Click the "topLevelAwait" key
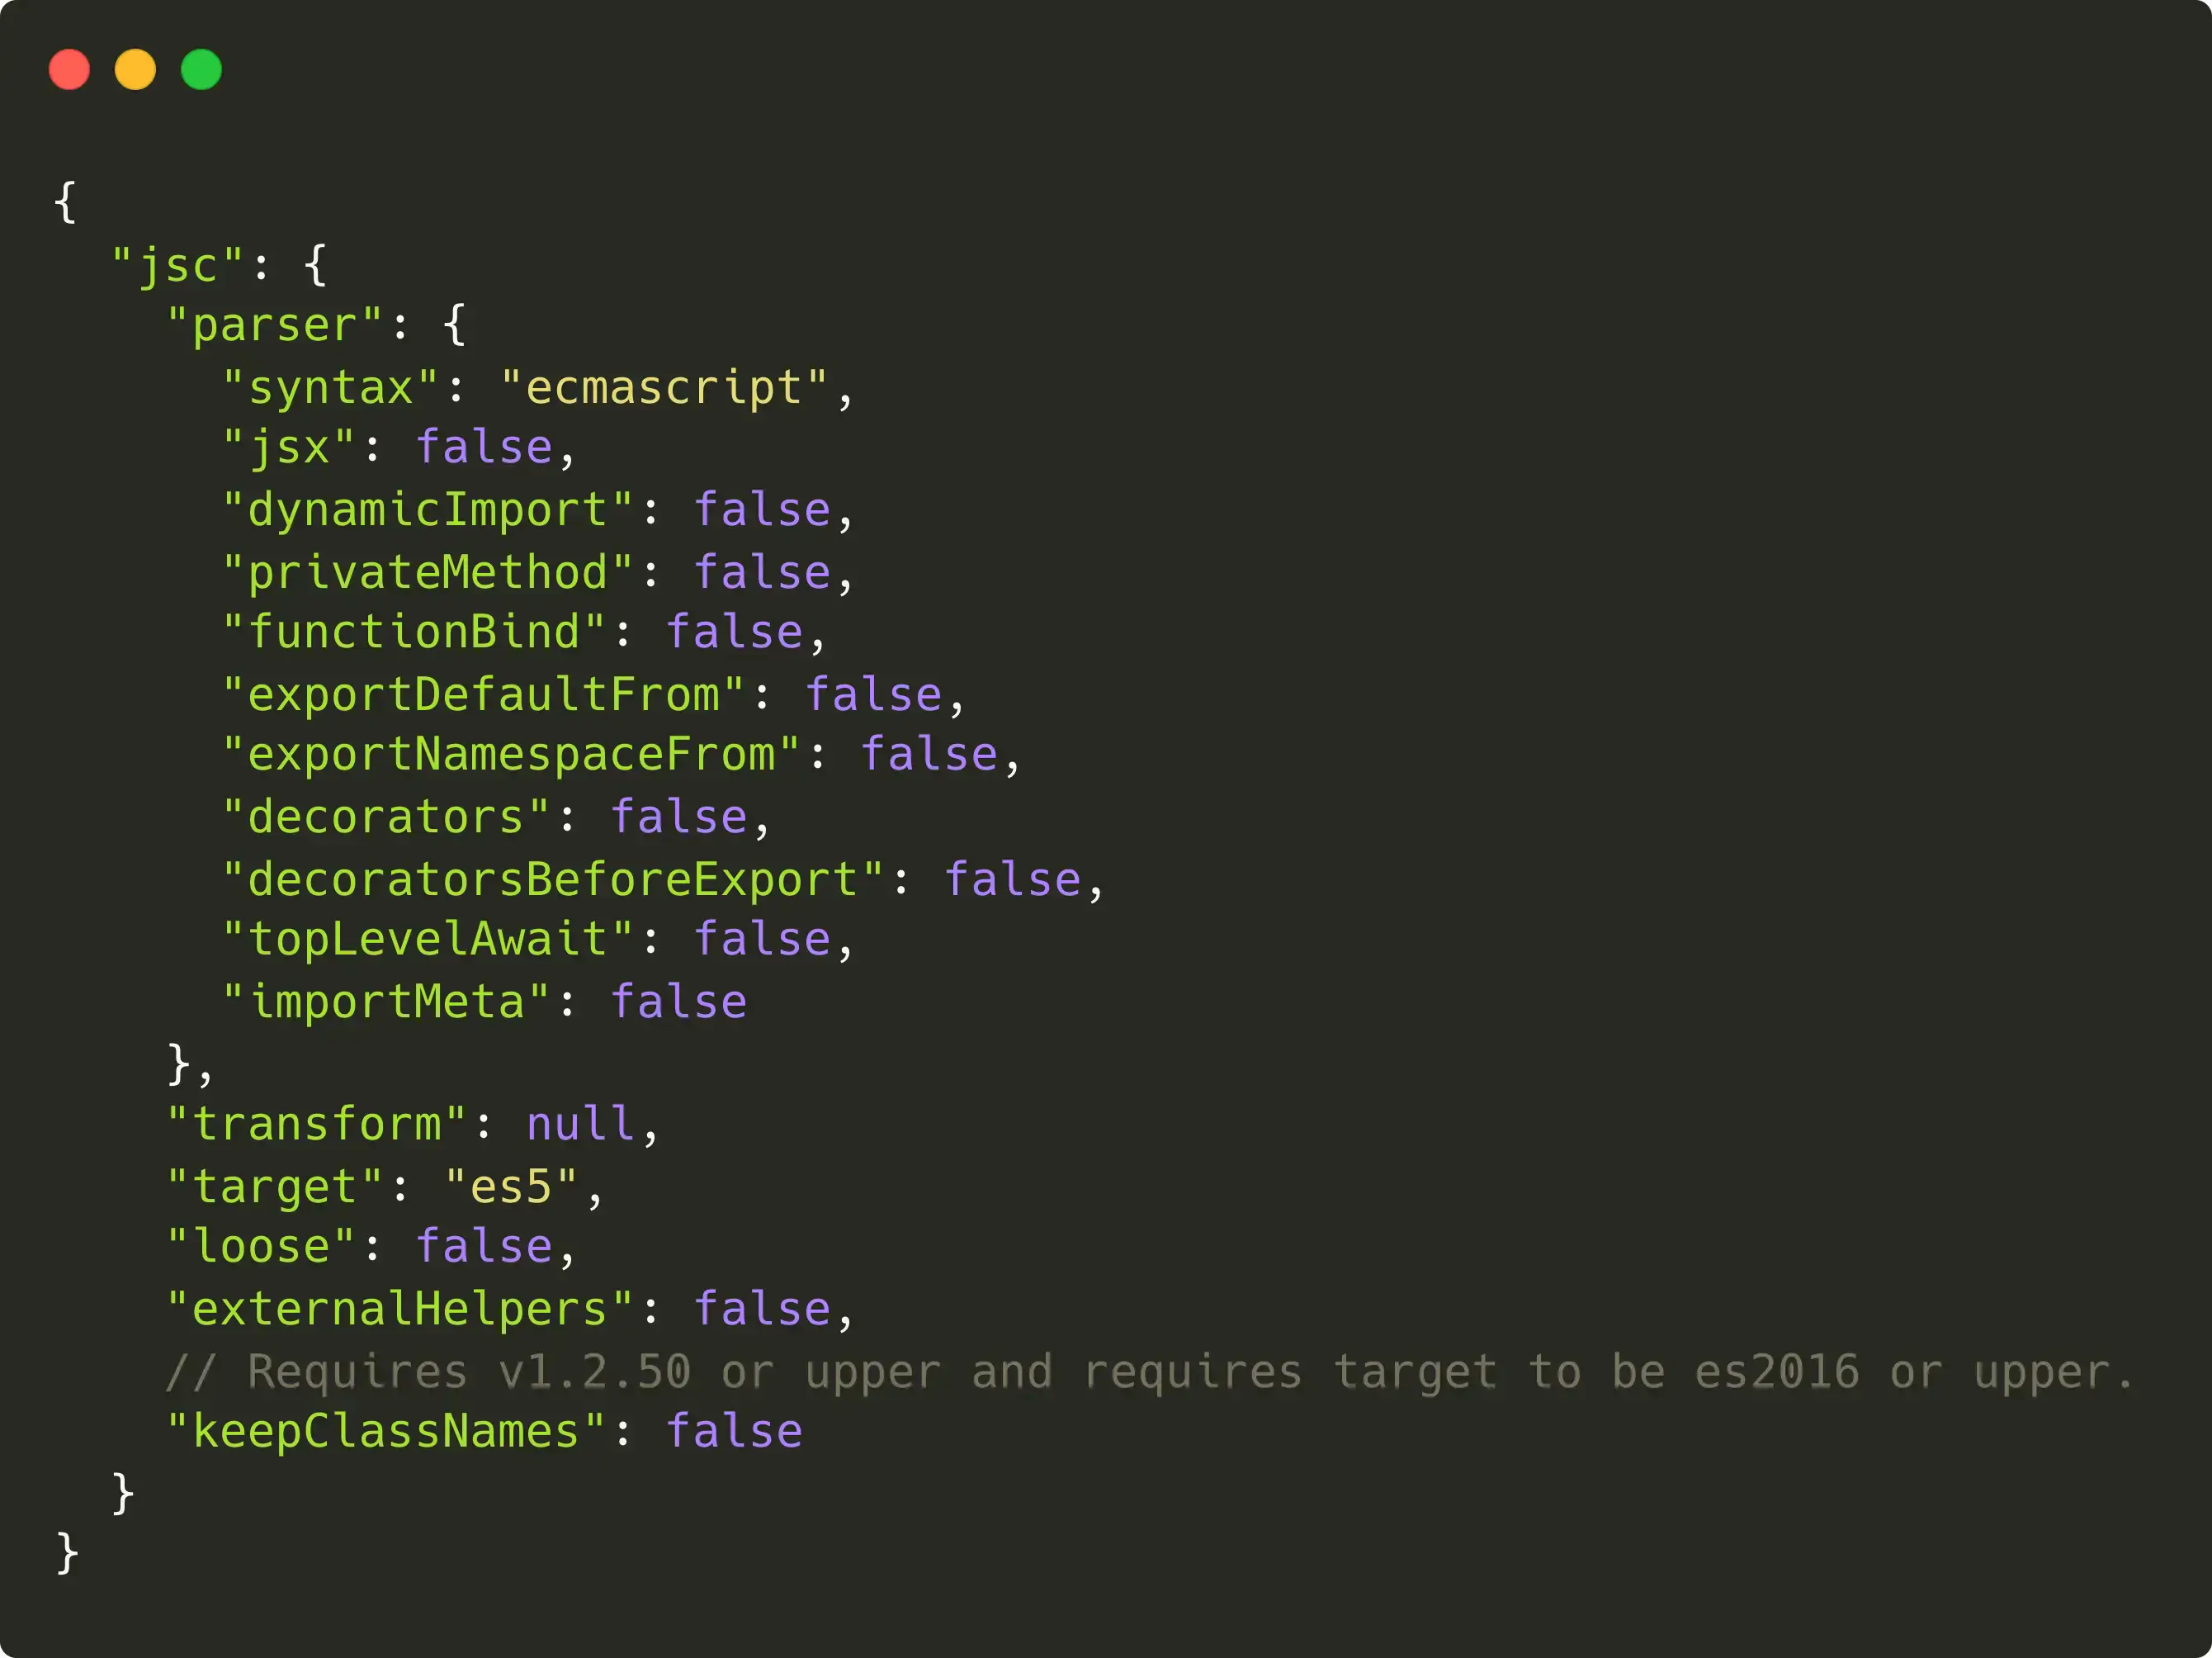2212x1658 pixels. point(427,940)
